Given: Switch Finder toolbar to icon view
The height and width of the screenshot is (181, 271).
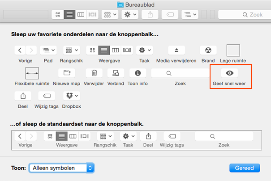Looking at the screenshot, I should [x=58, y=14].
